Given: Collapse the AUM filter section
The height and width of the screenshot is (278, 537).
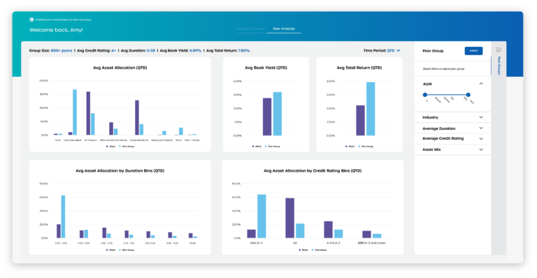Looking at the screenshot, I should pos(481,84).
